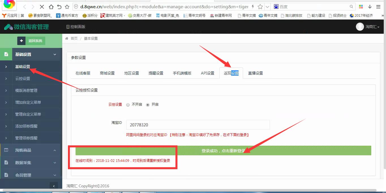Switch to the API设置 tab

(x=207, y=73)
